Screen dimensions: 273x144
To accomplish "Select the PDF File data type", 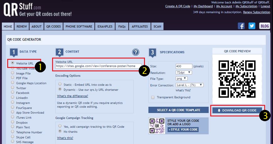I will point(13,78).
